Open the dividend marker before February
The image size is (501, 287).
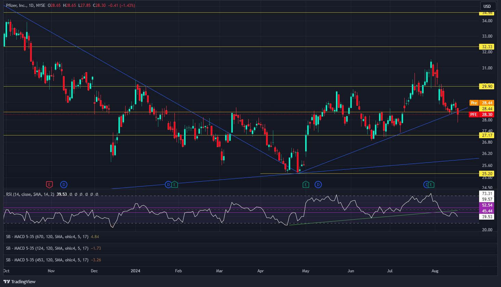tap(168, 185)
